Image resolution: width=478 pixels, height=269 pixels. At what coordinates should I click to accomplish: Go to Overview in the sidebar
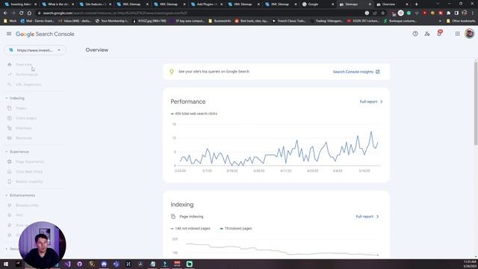coord(24,64)
